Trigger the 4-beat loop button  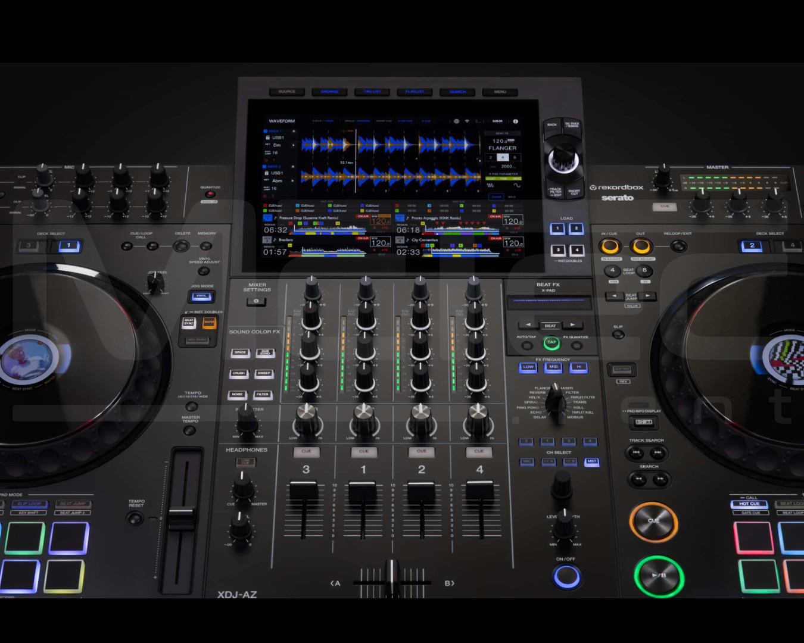coord(612,271)
